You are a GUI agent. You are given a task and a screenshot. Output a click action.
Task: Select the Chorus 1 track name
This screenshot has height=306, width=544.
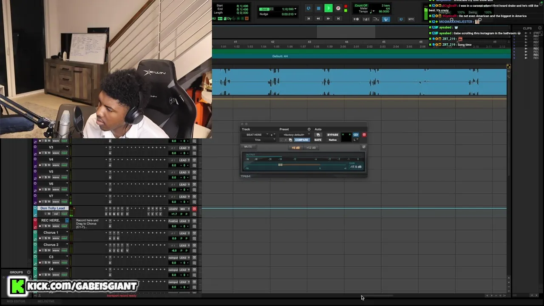pyautogui.click(x=51, y=232)
